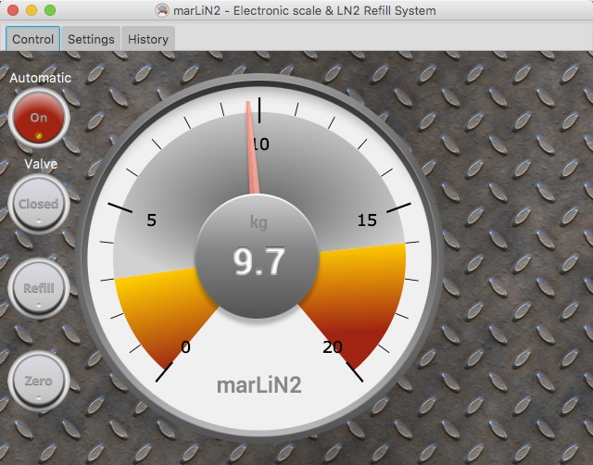Click the marLiN2 app icon in title bar
593x465 pixels.
[x=163, y=11]
